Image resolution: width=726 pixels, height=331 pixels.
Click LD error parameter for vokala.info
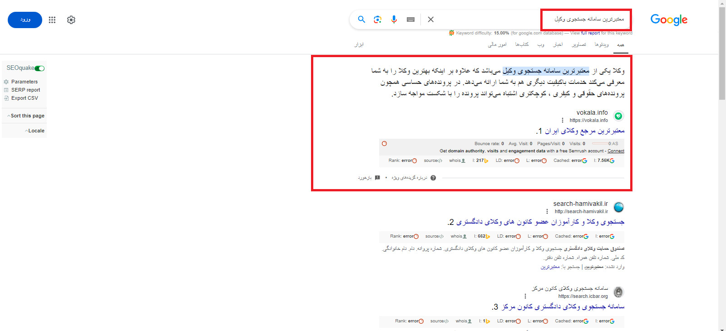pos(508,161)
